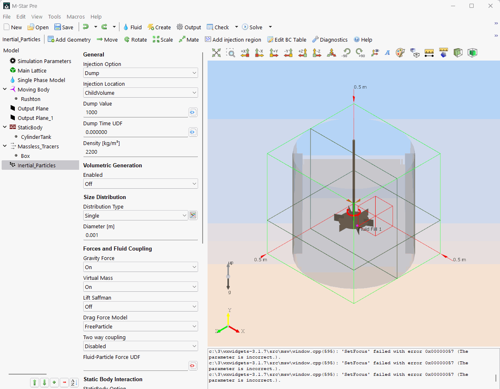Rotate the view by -90 degrees
The height and width of the screenshot is (389, 500).
click(346, 52)
